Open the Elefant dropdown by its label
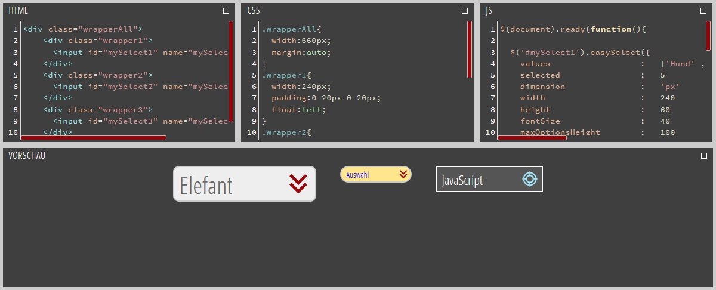 [206, 186]
